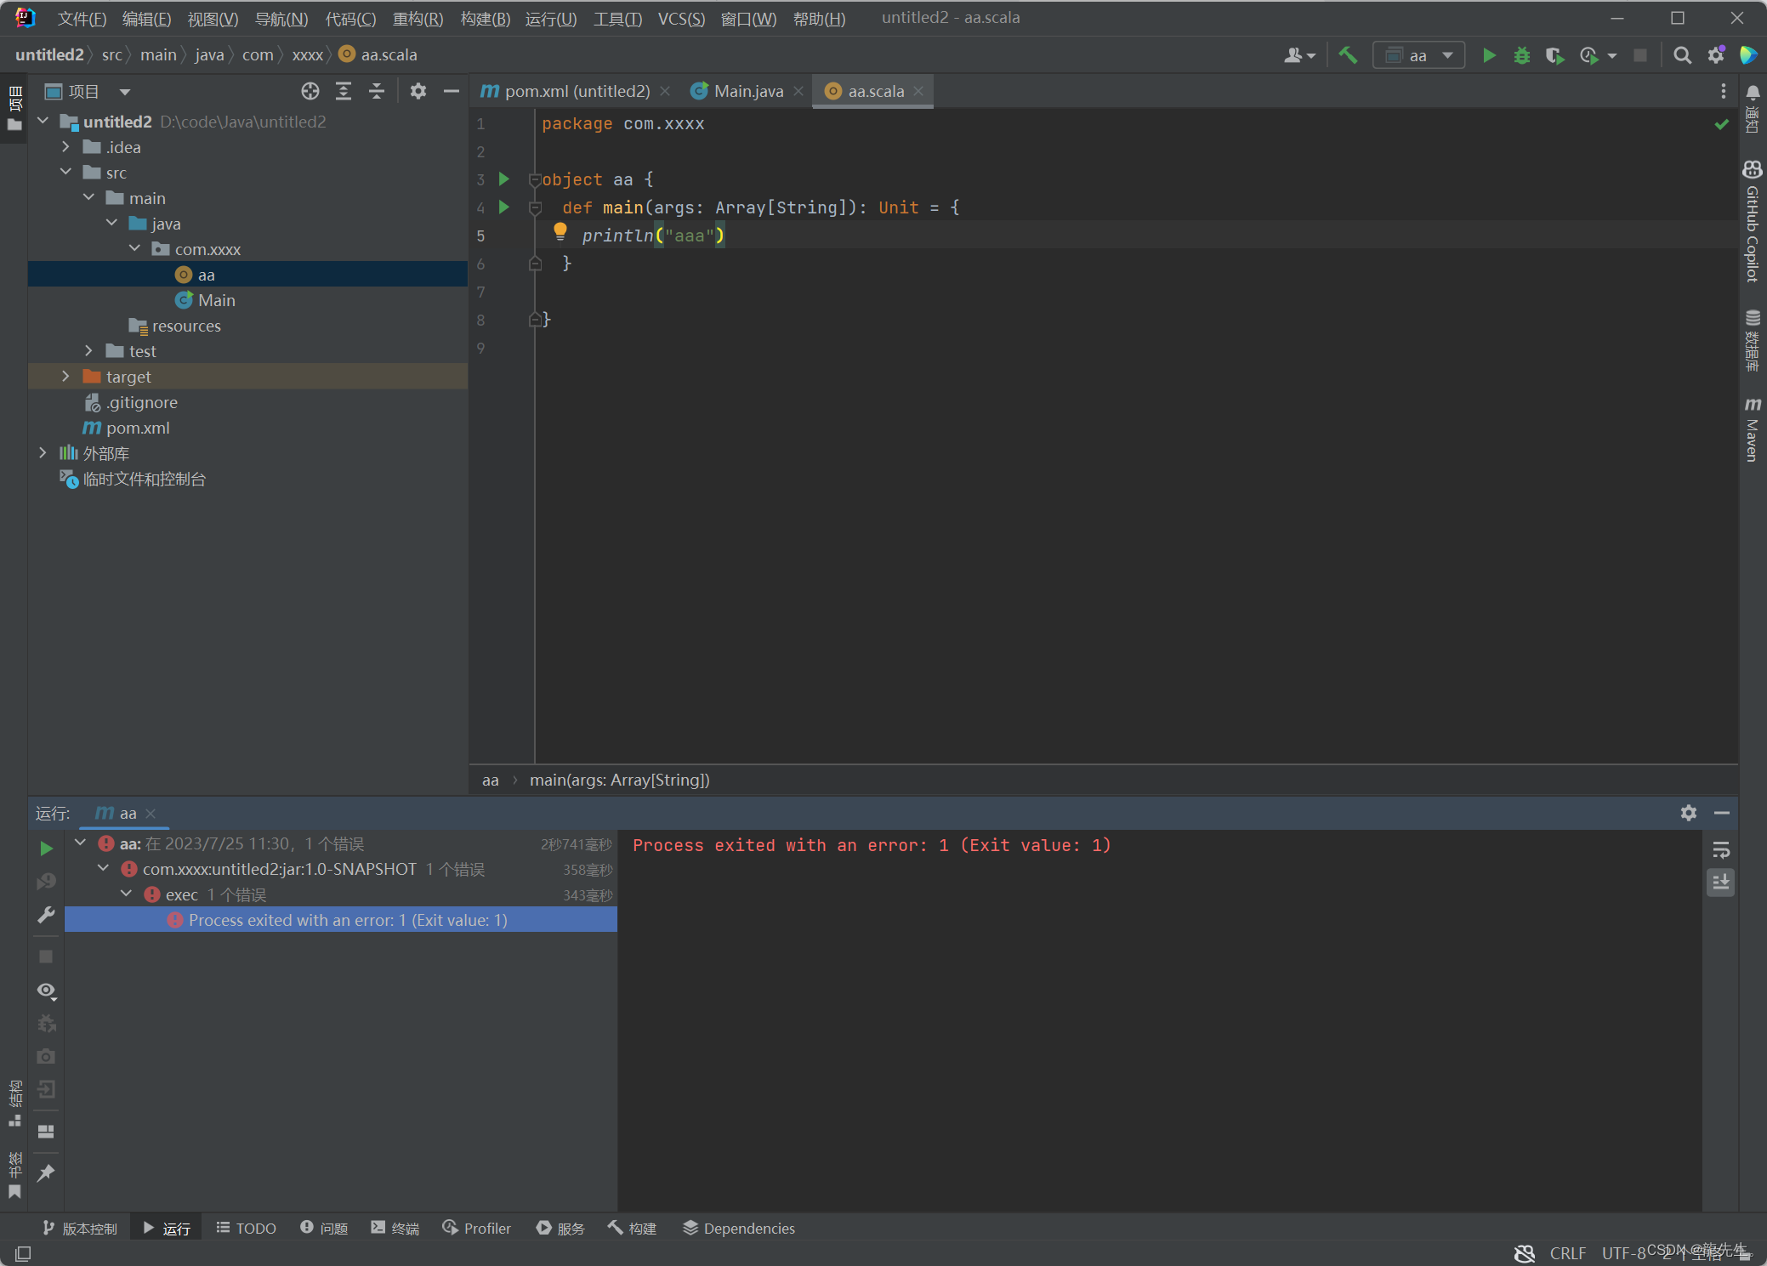
Task: Start debugging with the bug icon
Action: 1521,55
